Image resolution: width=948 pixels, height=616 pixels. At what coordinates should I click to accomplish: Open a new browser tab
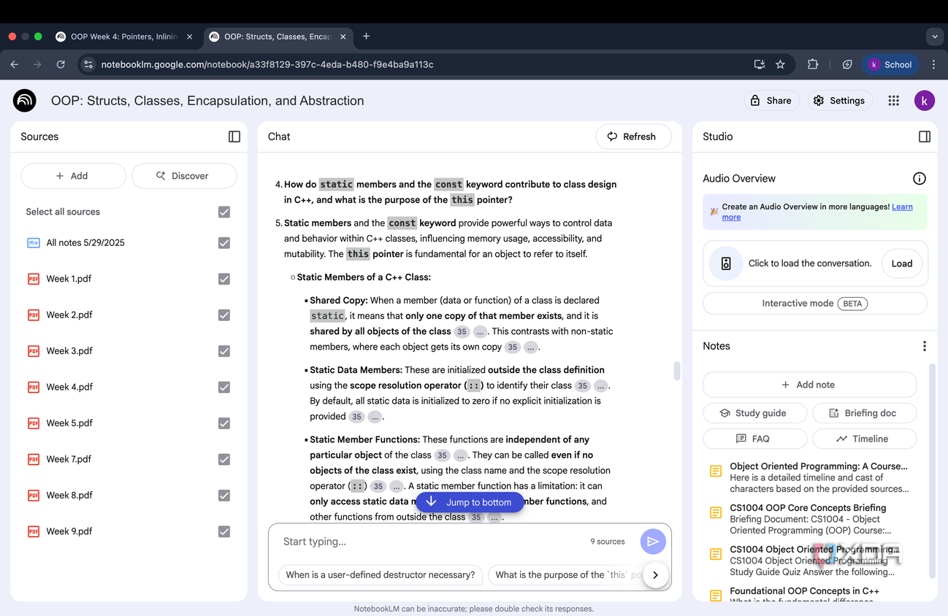[366, 36]
